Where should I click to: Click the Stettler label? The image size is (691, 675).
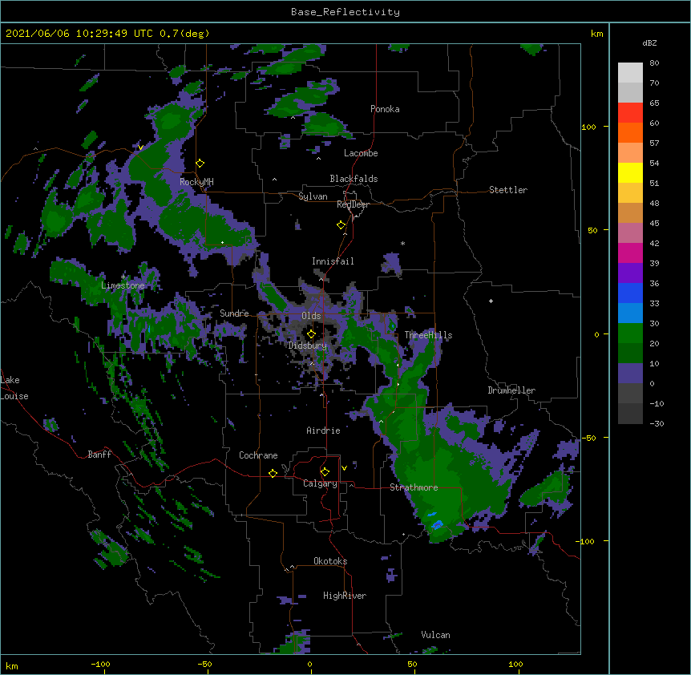tap(507, 190)
